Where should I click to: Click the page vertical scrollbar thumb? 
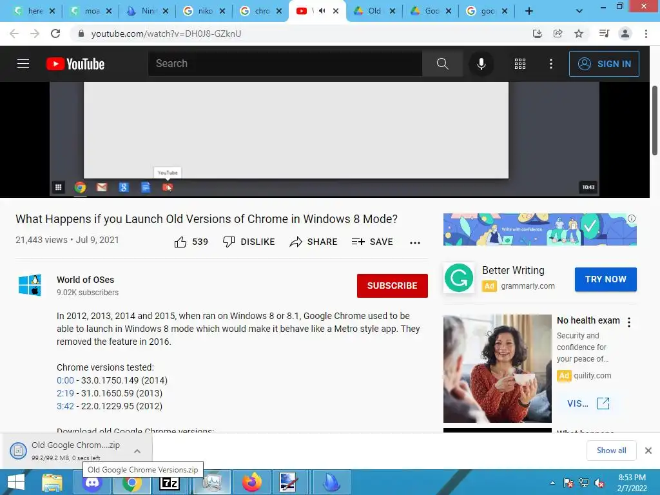655,120
